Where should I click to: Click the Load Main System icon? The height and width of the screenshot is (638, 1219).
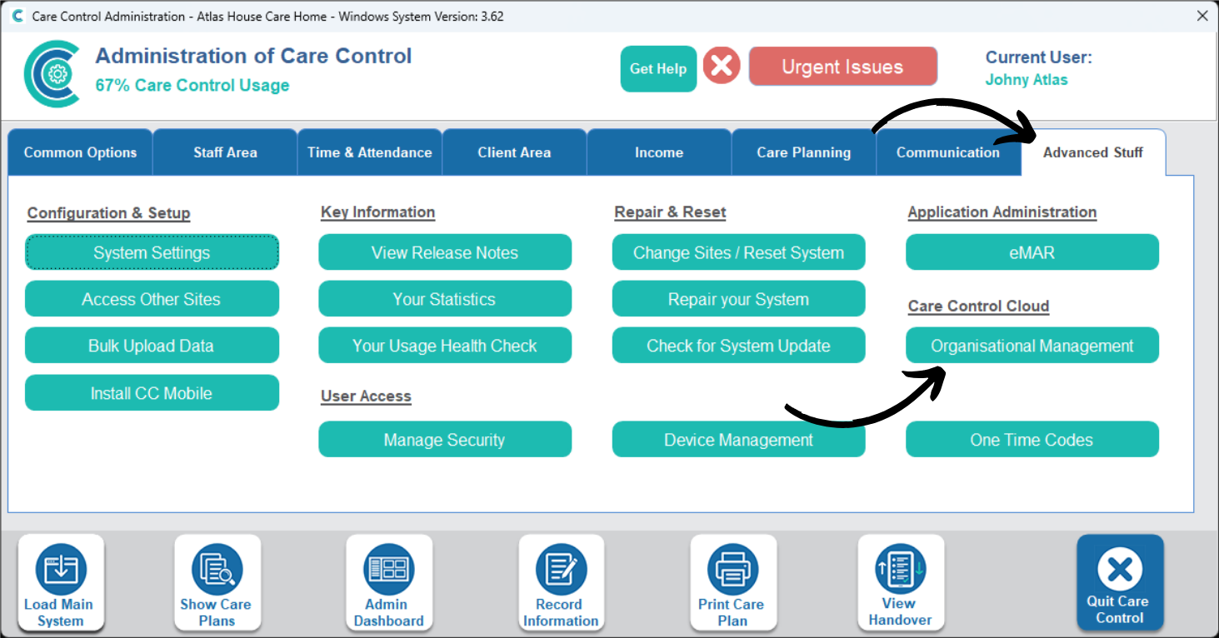[x=60, y=582]
